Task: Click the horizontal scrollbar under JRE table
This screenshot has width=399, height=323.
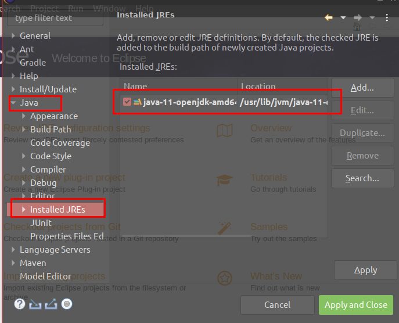Action: [186, 236]
